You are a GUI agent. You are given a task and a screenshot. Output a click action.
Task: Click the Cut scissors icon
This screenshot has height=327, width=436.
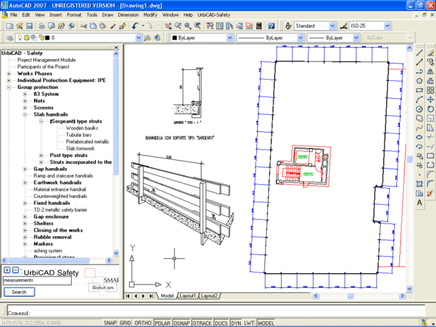[83, 26]
